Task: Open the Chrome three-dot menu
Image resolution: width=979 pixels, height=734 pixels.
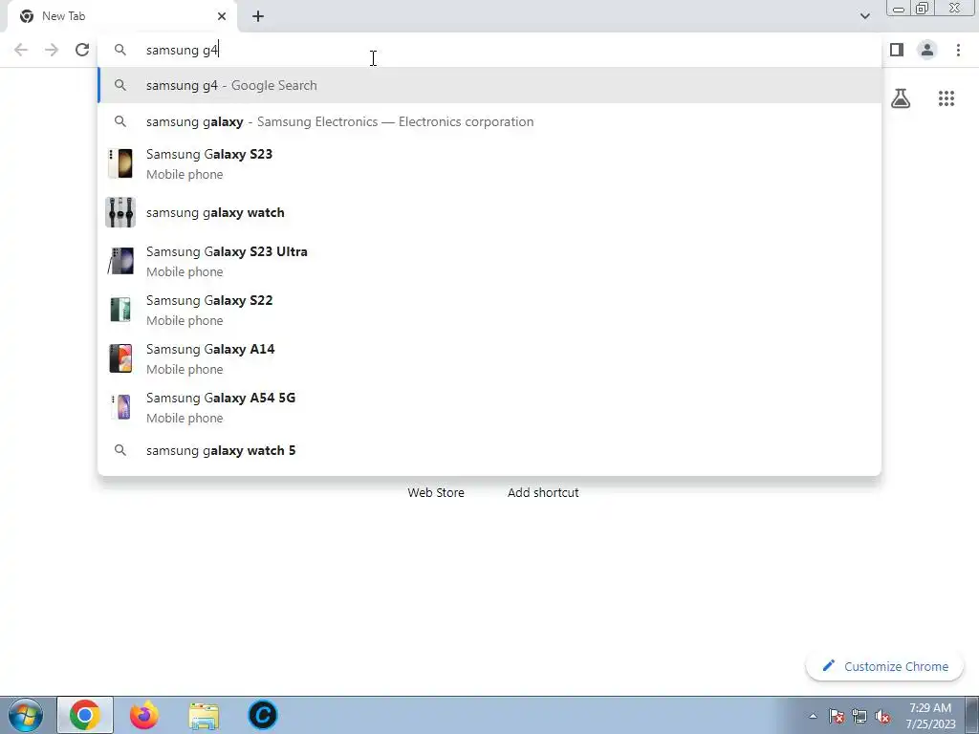Action: click(x=958, y=50)
